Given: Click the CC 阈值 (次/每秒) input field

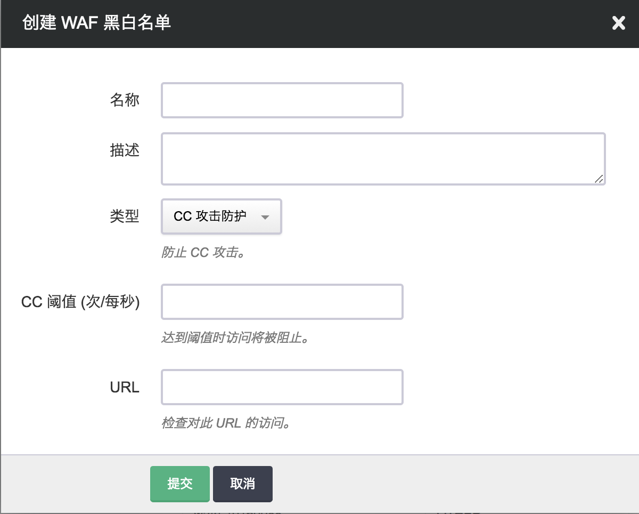Looking at the screenshot, I should (x=282, y=302).
